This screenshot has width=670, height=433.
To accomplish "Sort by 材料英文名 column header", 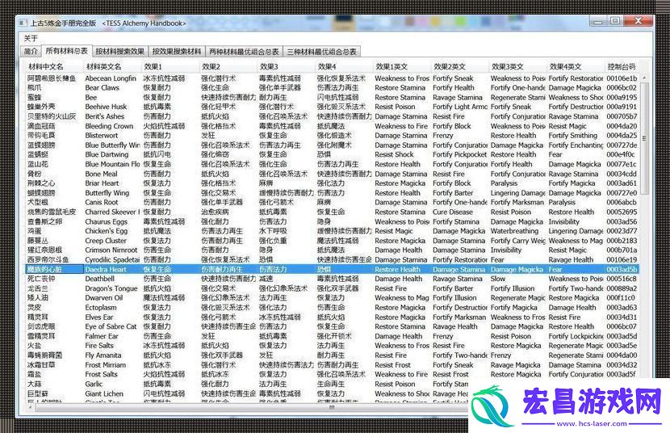I will [x=112, y=67].
